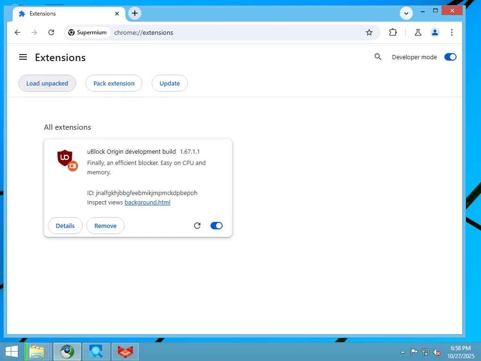
Task: Click the All extensions heading
Action: coord(68,127)
